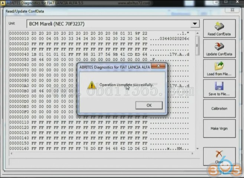Click the Read ConfData label text
This screenshot has height=178, width=244.
[x=219, y=34]
